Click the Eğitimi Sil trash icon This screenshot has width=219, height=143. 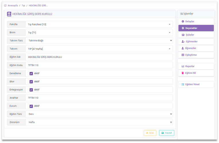(183, 73)
